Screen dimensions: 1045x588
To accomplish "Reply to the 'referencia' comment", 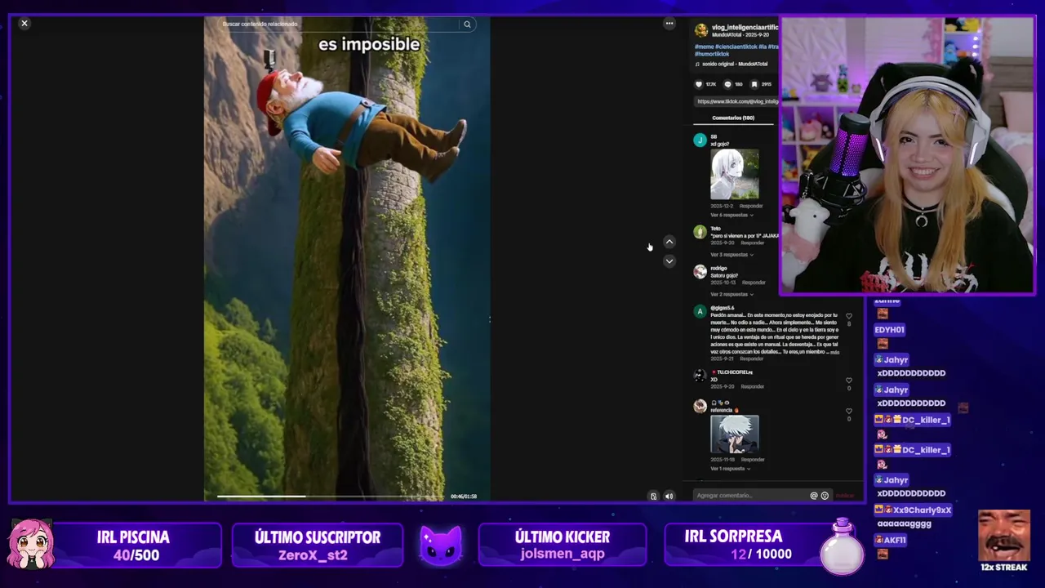I will (753, 460).
